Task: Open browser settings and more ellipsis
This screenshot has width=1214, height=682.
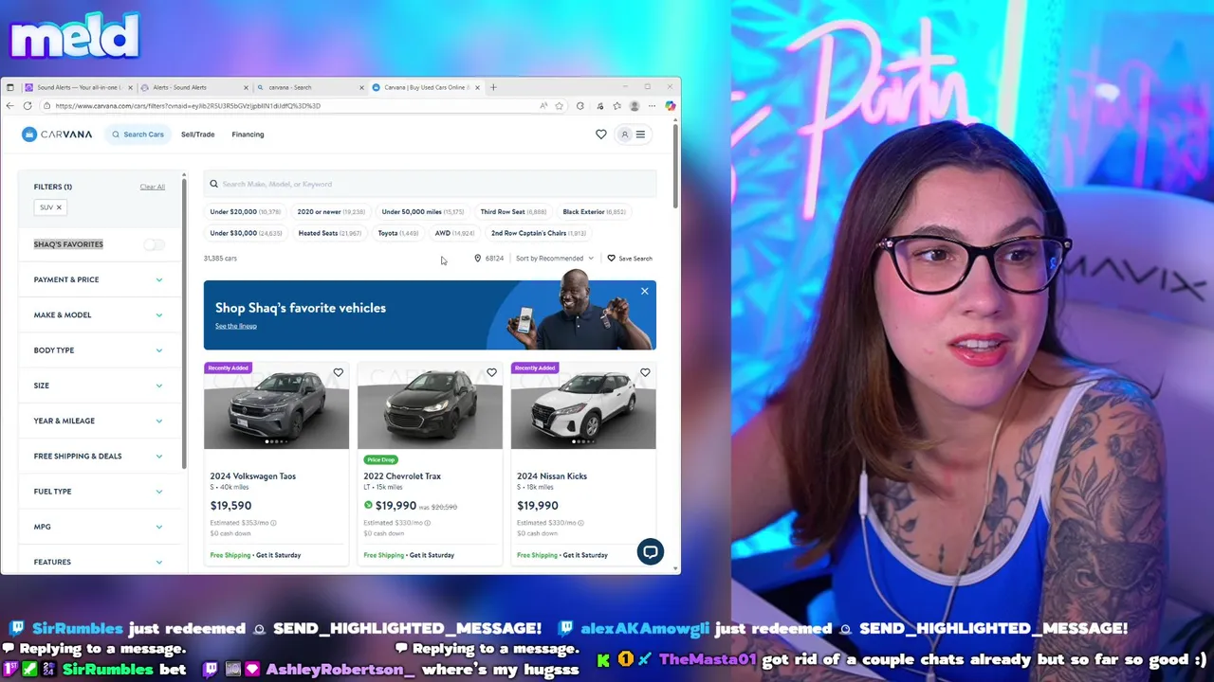Action: click(652, 106)
